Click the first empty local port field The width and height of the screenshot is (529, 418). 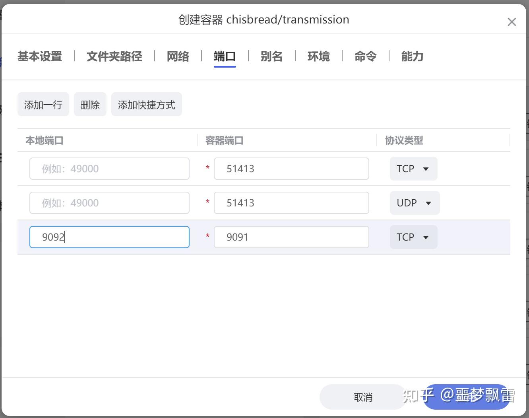point(109,169)
